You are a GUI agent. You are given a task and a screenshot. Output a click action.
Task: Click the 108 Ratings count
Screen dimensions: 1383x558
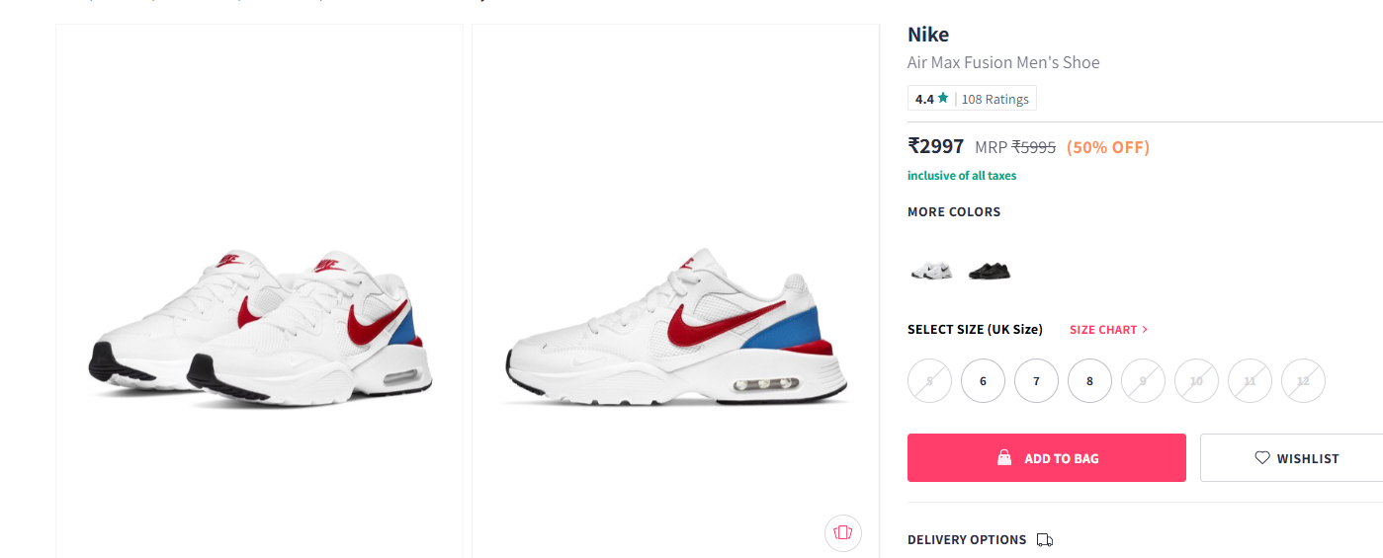994,99
